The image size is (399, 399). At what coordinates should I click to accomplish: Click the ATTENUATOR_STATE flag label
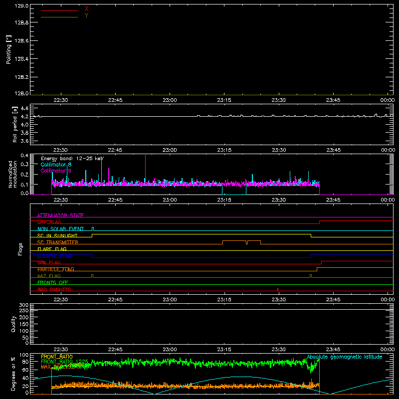(60, 215)
